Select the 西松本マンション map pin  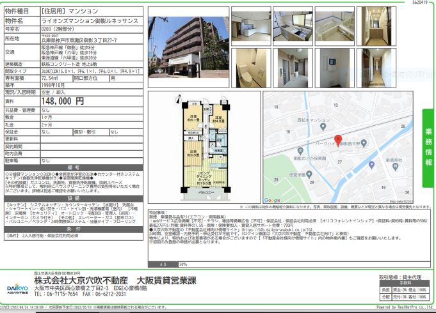(x=323, y=127)
